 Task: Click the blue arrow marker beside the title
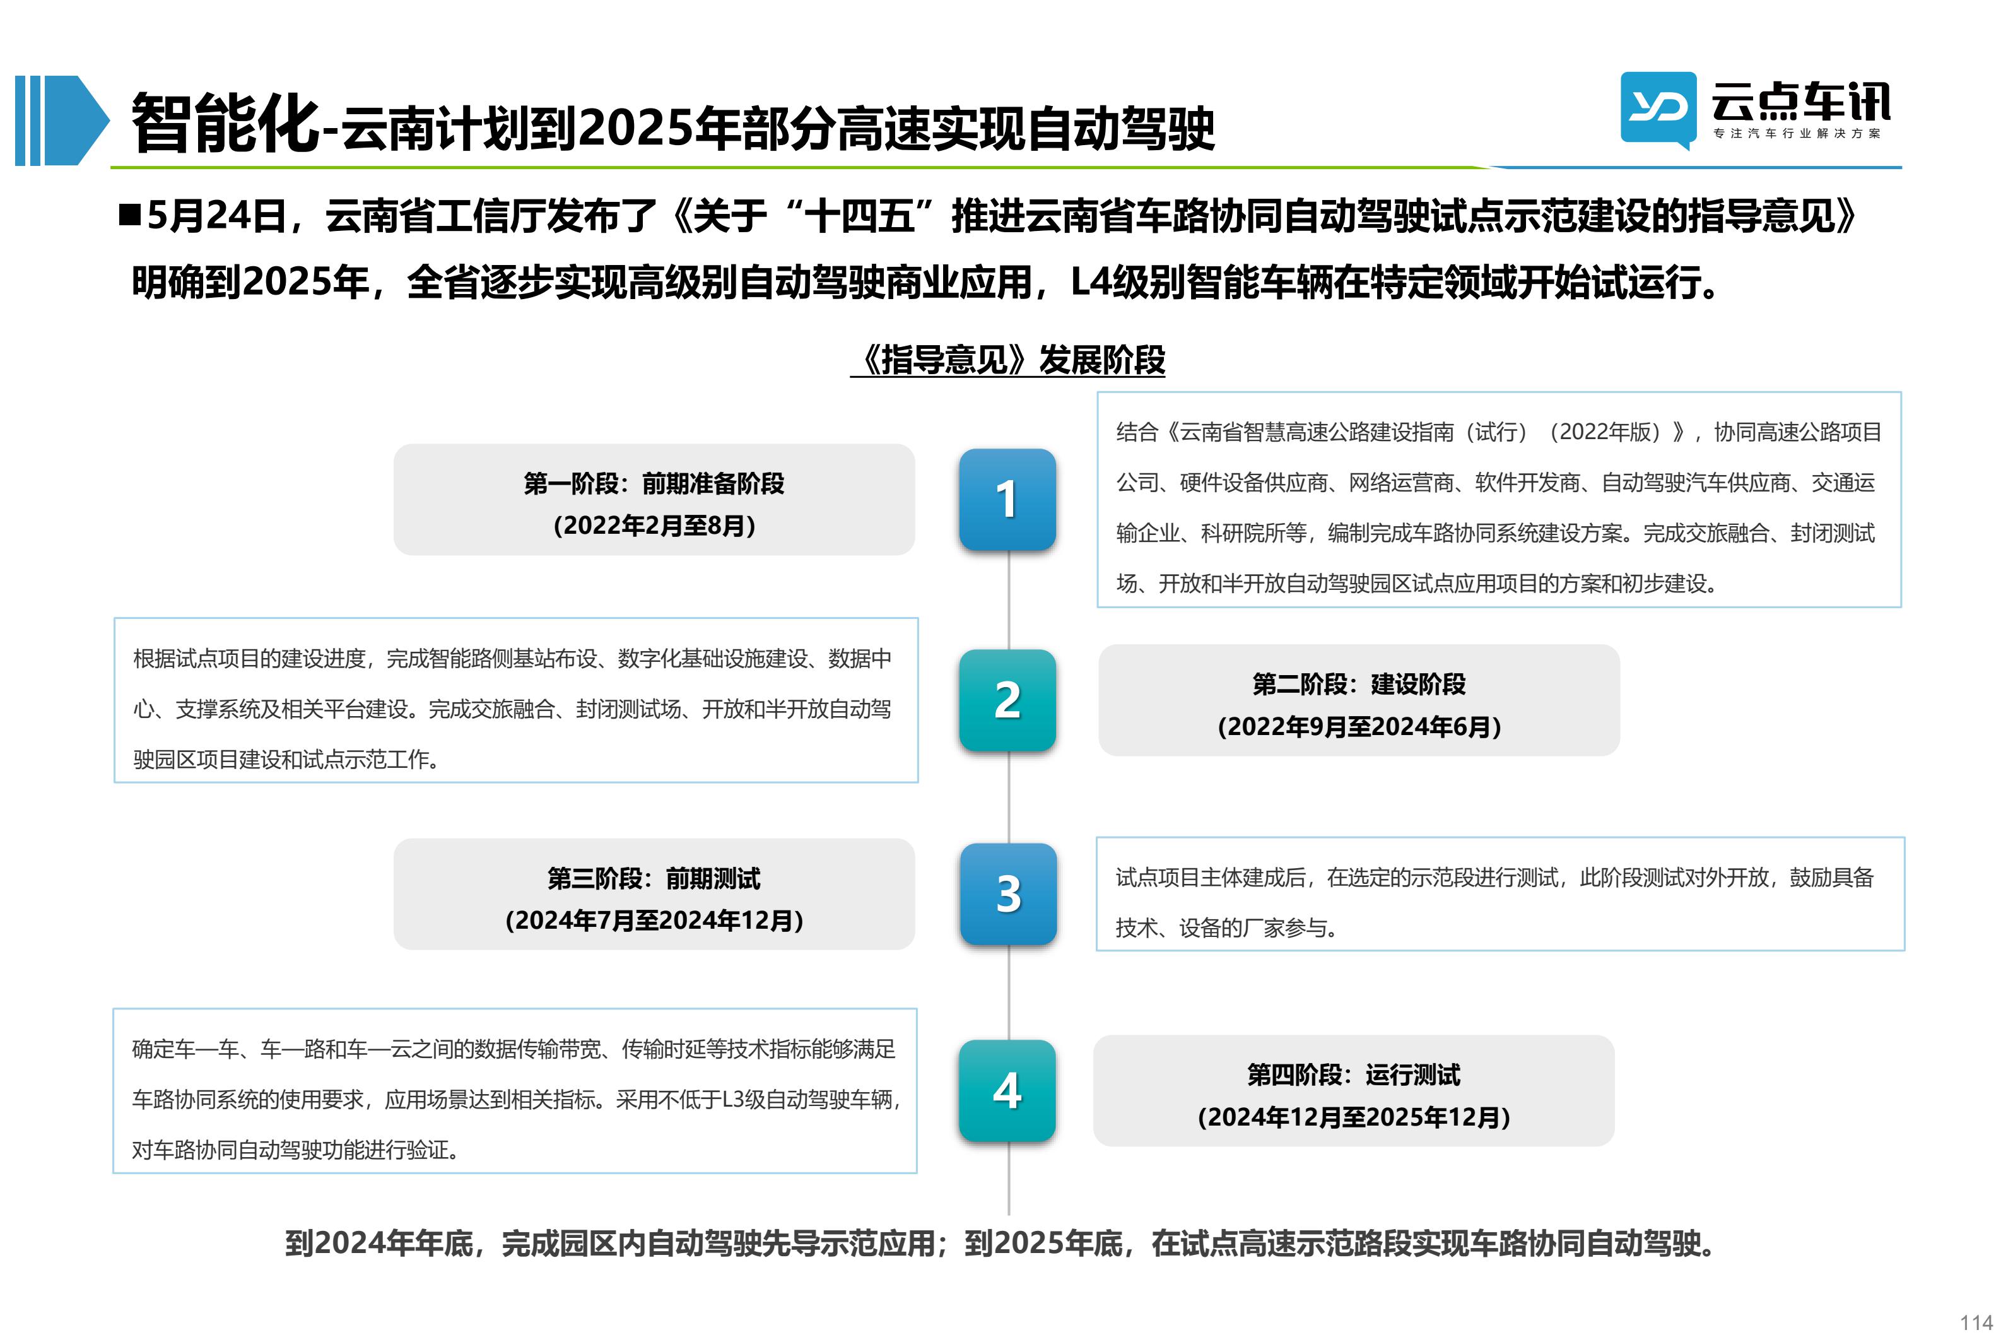click(x=62, y=121)
